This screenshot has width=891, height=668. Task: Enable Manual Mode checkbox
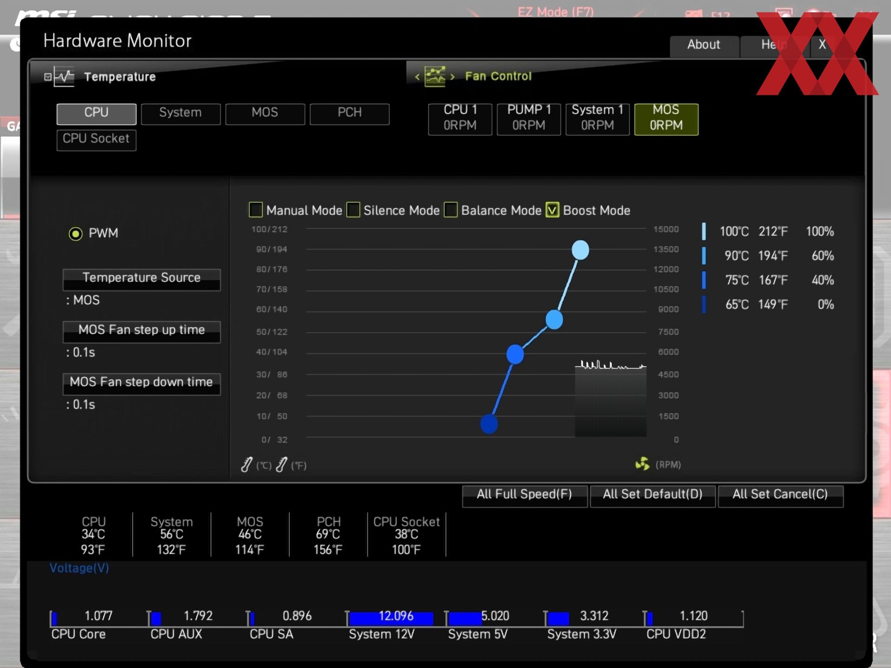[x=256, y=210]
